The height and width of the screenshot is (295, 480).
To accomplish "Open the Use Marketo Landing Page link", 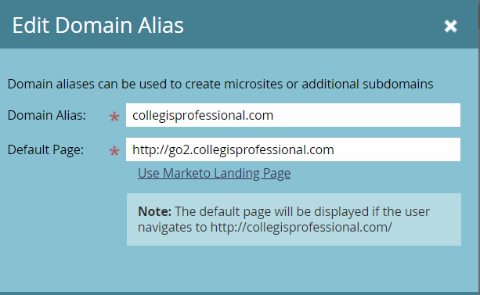I will tap(214, 173).
